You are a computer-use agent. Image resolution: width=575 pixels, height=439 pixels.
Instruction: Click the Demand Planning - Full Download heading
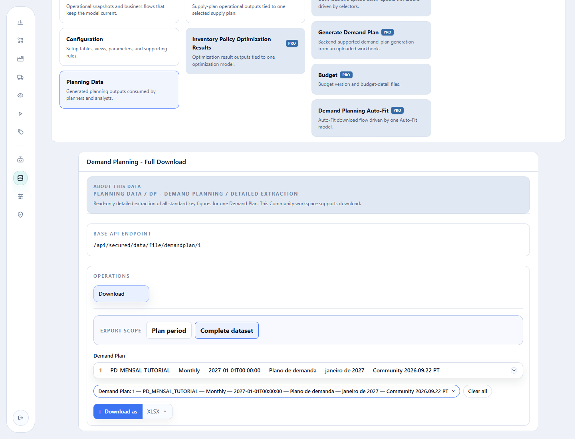tap(136, 162)
